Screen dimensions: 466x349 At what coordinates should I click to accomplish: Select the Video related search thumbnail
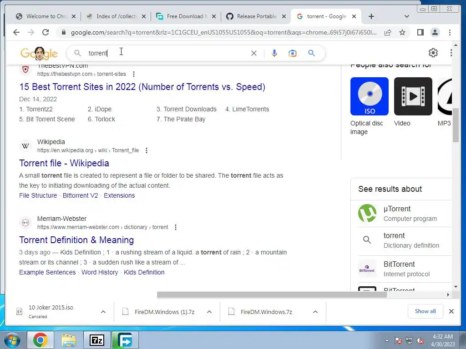413,96
